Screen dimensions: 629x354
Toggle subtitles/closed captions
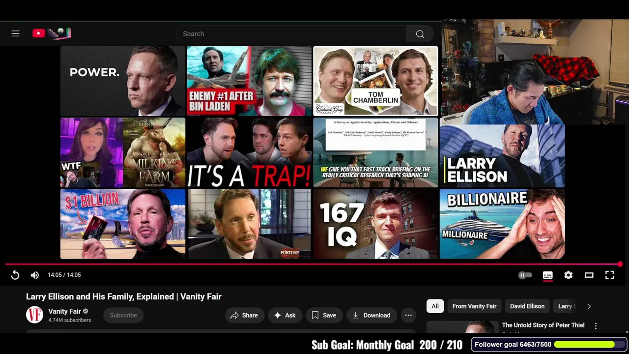[x=547, y=275]
